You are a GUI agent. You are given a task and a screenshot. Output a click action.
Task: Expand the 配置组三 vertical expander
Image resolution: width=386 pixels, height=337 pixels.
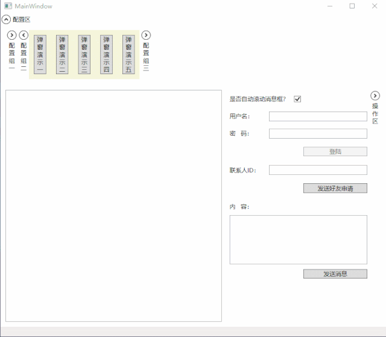[x=146, y=35]
